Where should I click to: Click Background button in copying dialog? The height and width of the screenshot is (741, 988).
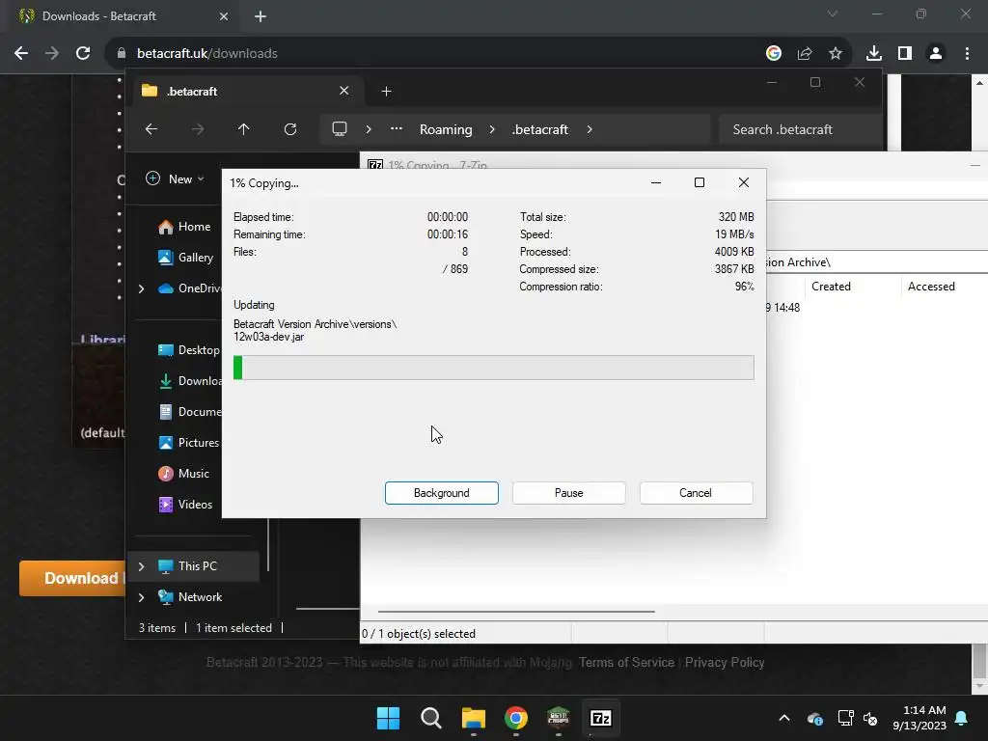pyautogui.click(x=441, y=493)
